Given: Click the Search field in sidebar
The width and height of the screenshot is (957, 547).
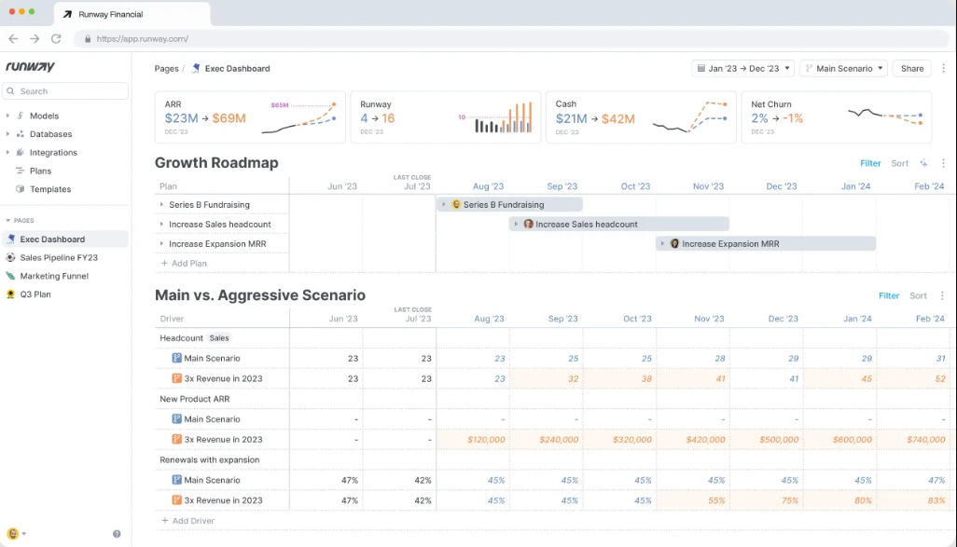Looking at the screenshot, I should click(65, 91).
